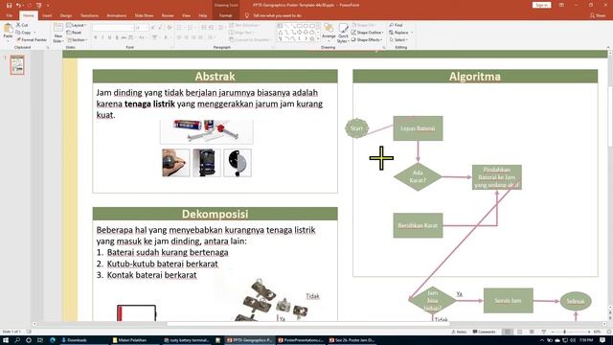Viewport: 613px width, 345px height.
Task: Switch to Slide Sorter view icon
Action: coord(519,332)
